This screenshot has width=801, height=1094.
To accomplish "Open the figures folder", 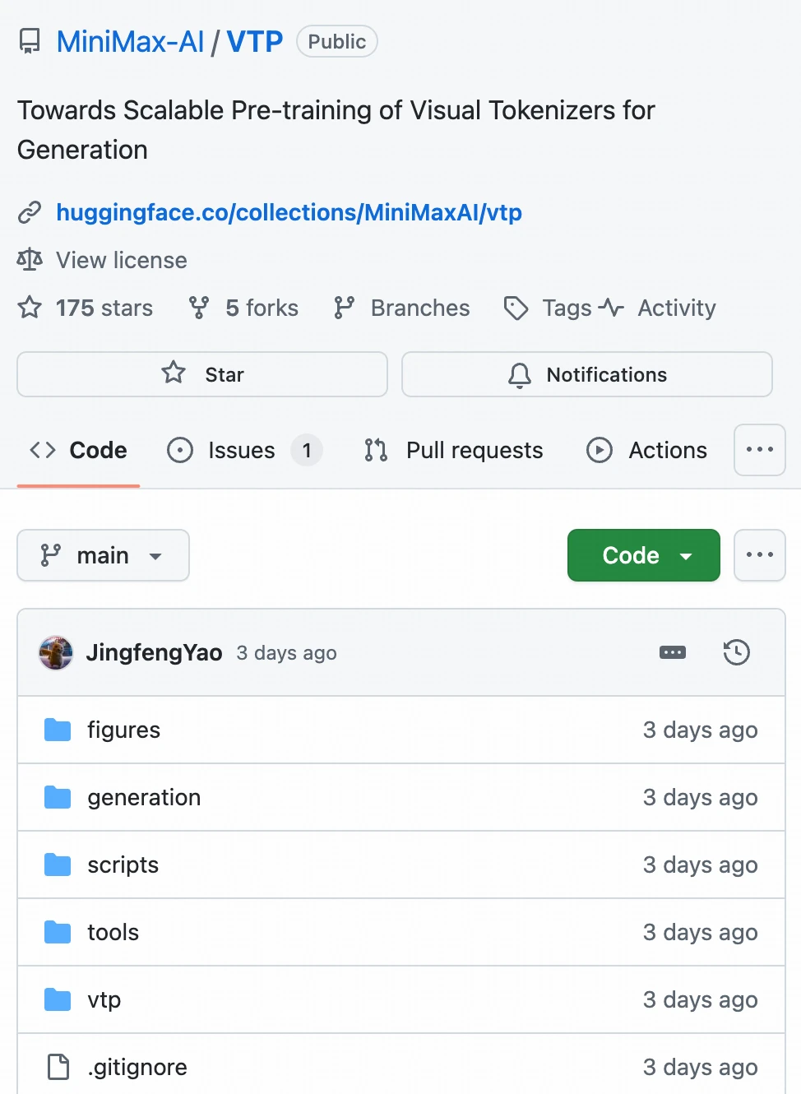I will pyautogui.click(x=123, y=730).
